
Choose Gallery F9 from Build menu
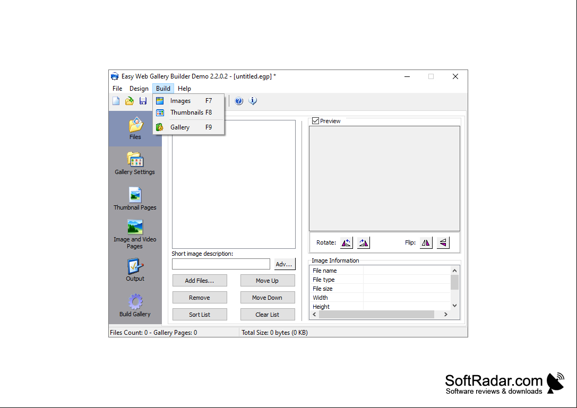[188, 127]
